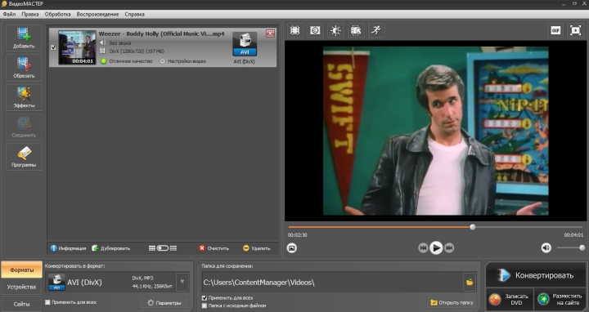
Task: Open the Обрезать trim tool
Action: (x=24, y=68)
